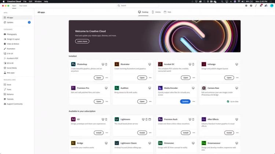This screenshot has width=275, height=154.
Task: Open more options for Illustrator
Action: pyautogui.click(x=150, y=78)
